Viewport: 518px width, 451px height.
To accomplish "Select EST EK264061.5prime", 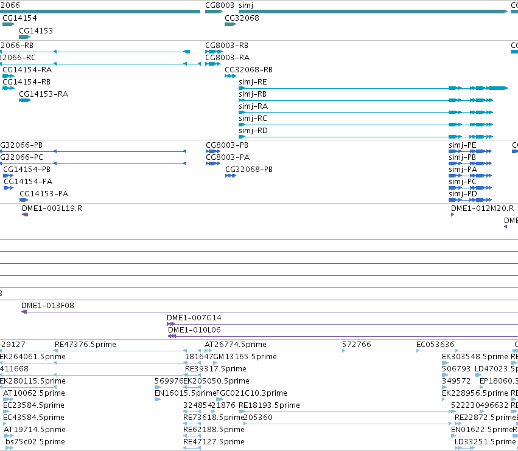I will (33, 357).
